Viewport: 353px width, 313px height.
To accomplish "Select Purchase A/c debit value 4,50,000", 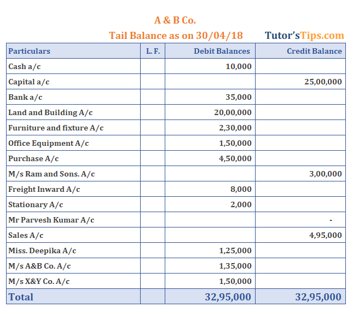I will (235, 158).
